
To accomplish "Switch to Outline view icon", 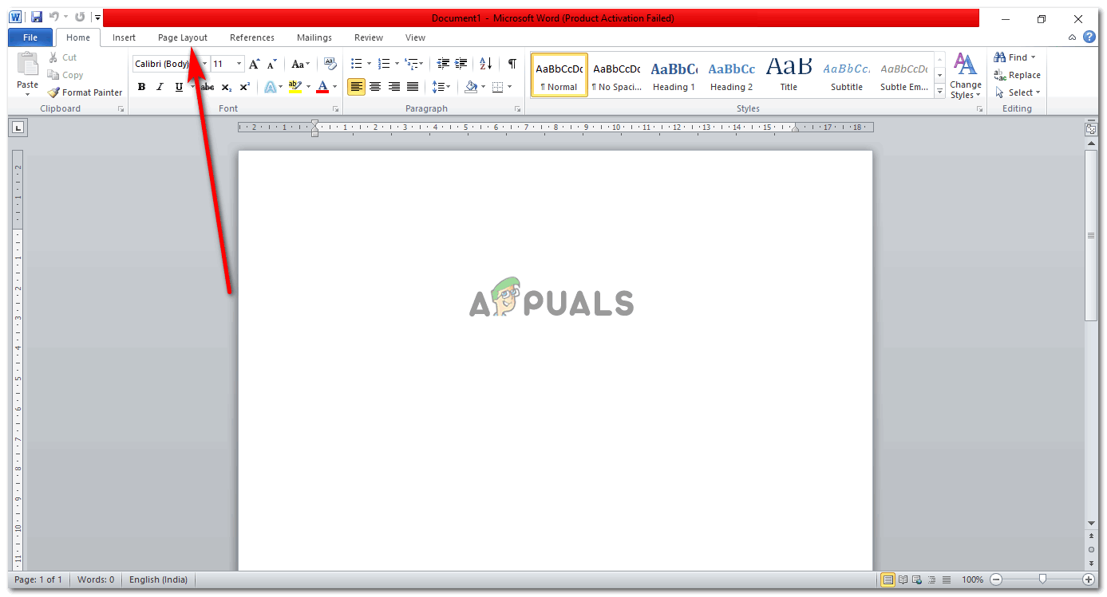I will coord(932,579).
